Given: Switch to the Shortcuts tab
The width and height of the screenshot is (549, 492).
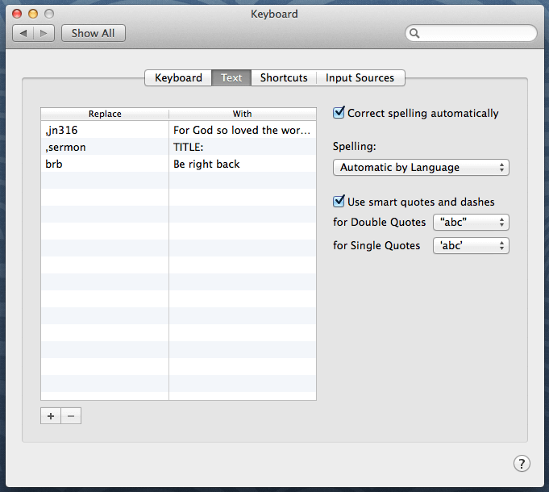Looking at the screenshot, I should [x=284, y=78].
